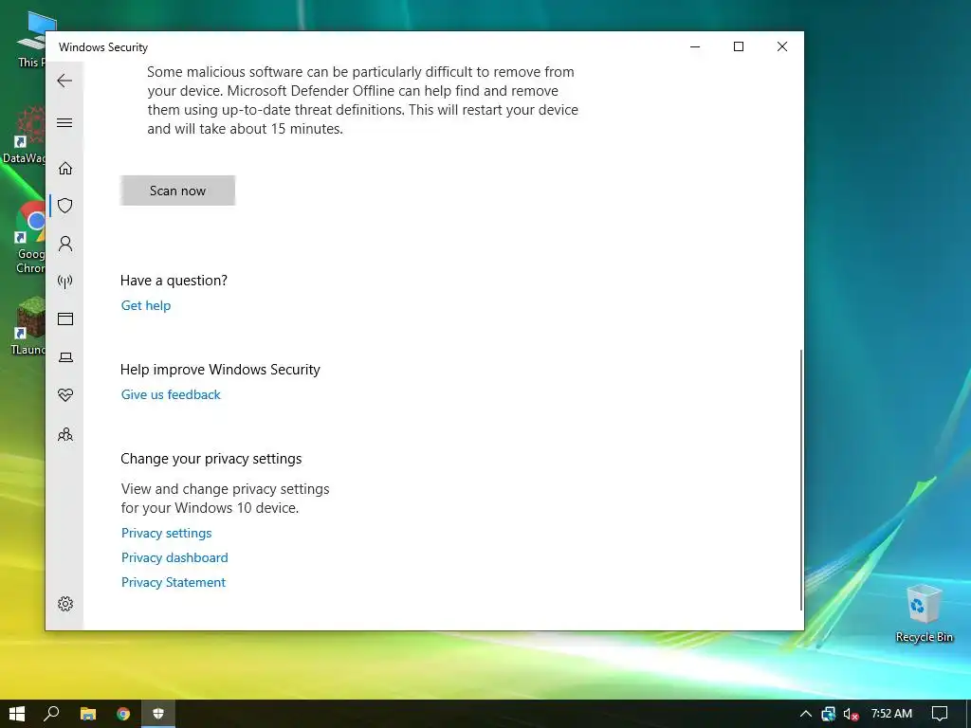Screen dimensions: 971x728
Task: Click Give us feedback link
Action: (x=171, y=394)
